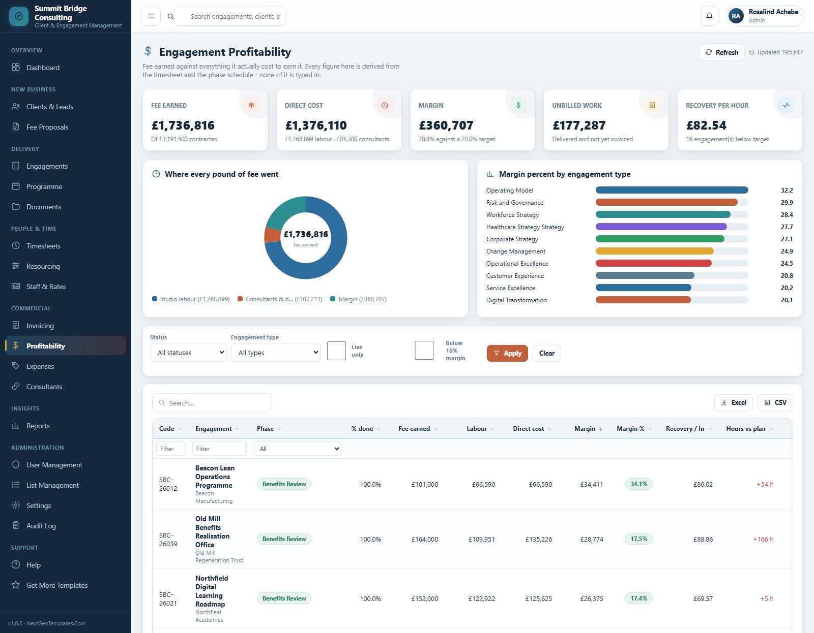Screen dimensions: 814x633
Task: Click the Documents folder icon
Action: tap(16, 207)
